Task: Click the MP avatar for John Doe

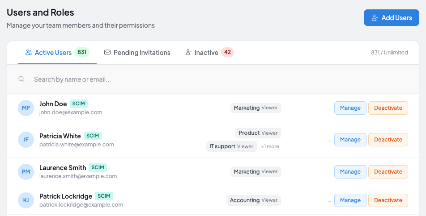Action: (x=26, y=108)
